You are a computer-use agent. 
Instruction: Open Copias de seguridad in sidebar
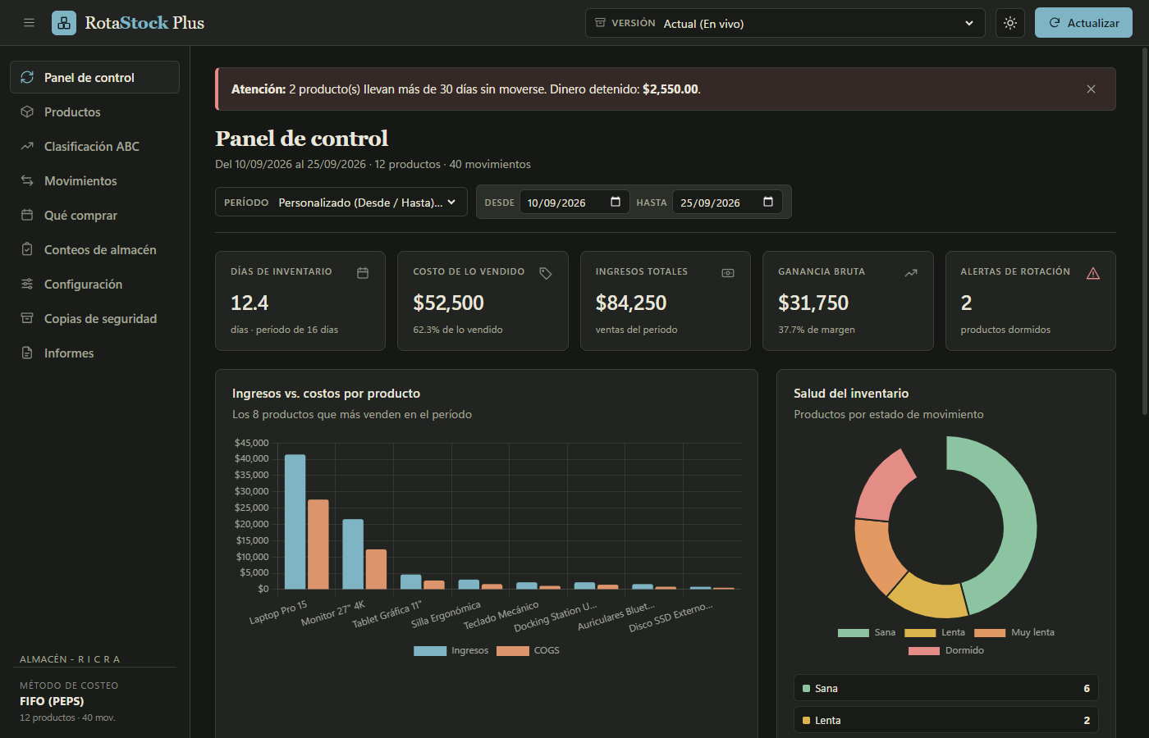pyautogui.click(x=94, y=318)
